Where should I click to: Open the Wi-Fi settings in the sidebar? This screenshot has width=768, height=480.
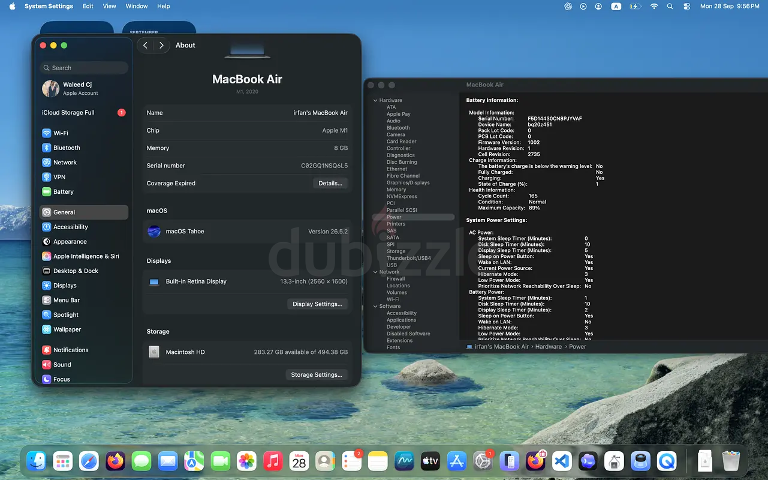point(84,133)
